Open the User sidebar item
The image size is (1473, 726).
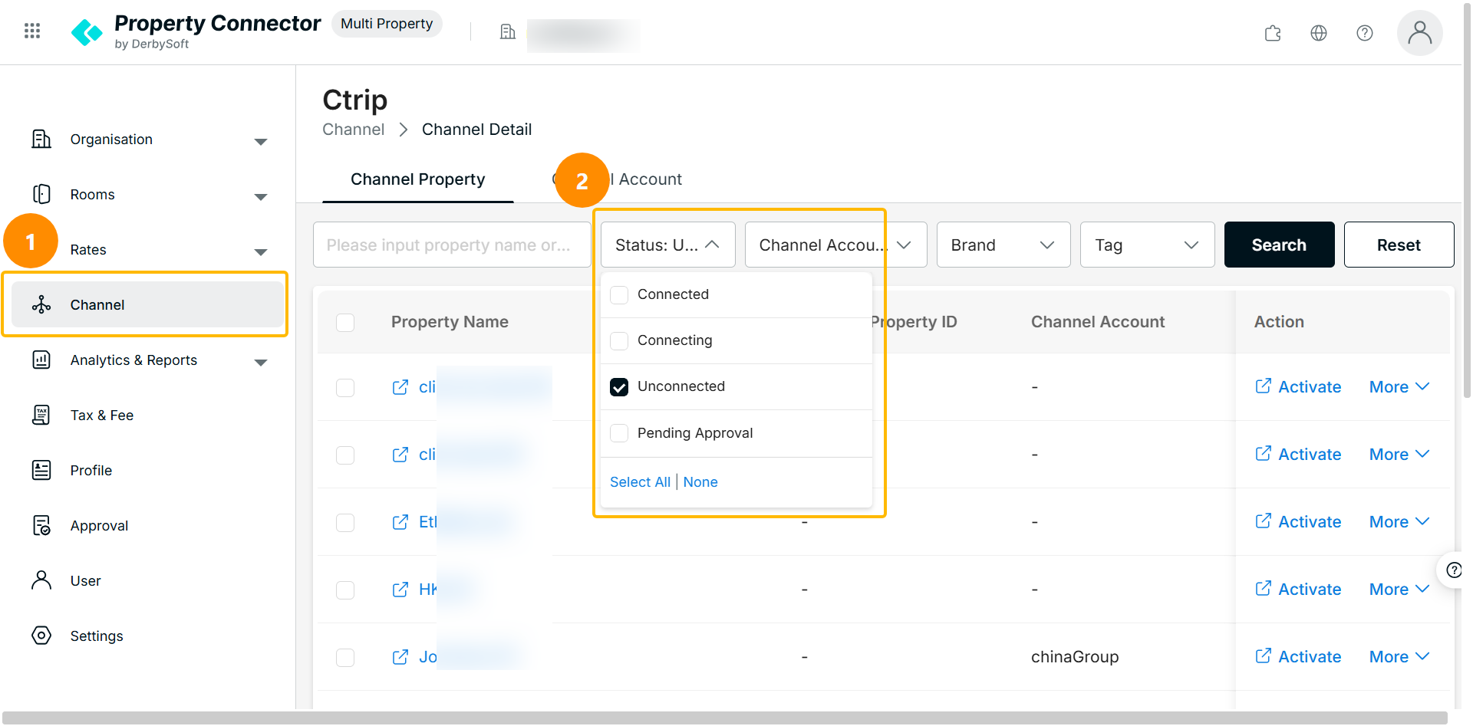tap(147, 581)
